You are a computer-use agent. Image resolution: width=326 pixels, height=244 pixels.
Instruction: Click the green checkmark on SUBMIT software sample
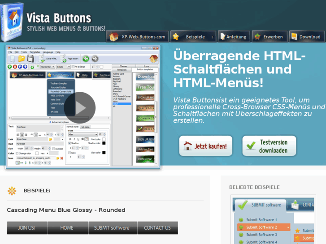coord(243,205)
